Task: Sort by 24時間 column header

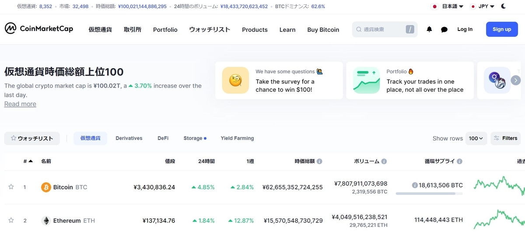Action: point(206,161)
